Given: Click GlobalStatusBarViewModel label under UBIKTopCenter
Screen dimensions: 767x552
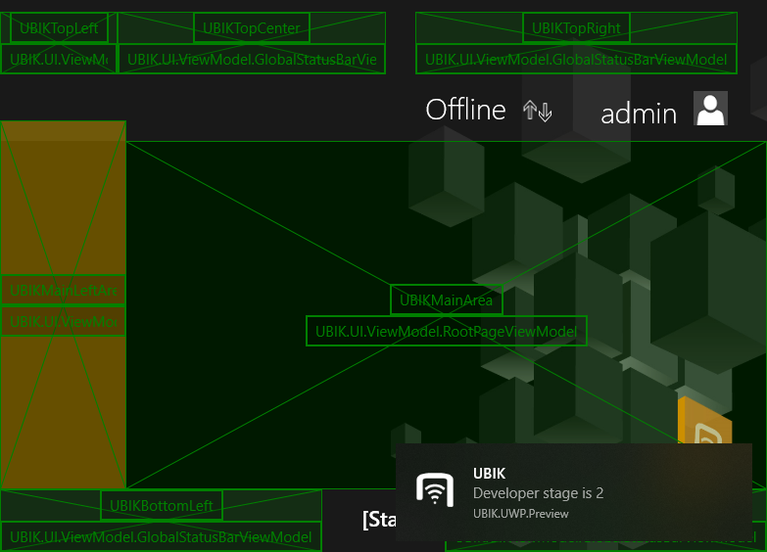Looking at the screenshot, I should click(252, 60).
